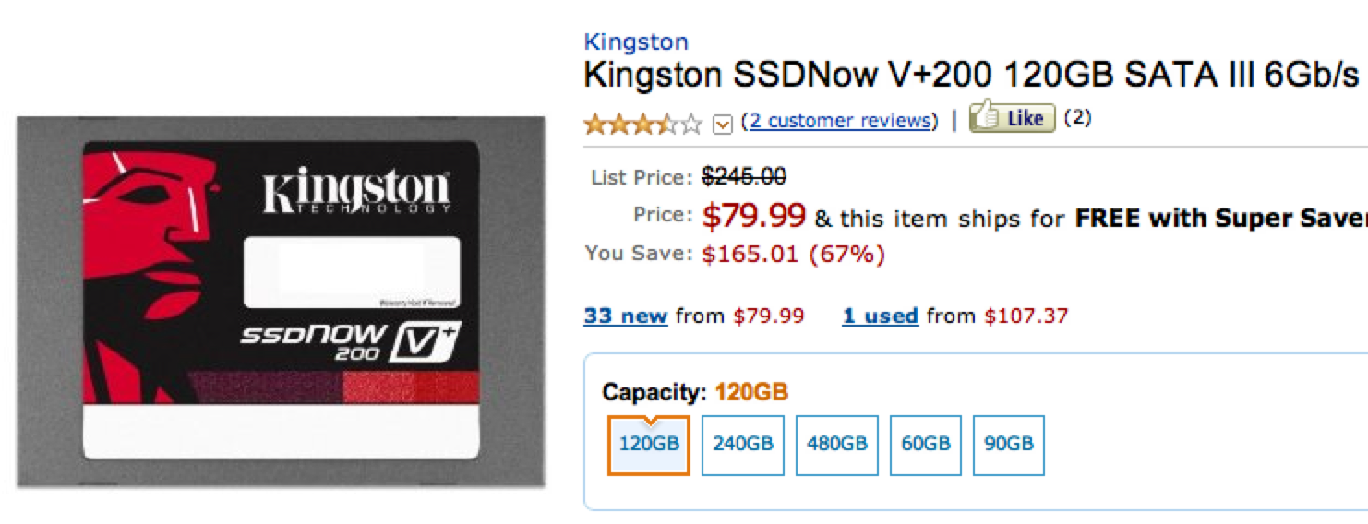1368x524 pixels.
Task: View the 33 new offers link
Action: [625, 316]
